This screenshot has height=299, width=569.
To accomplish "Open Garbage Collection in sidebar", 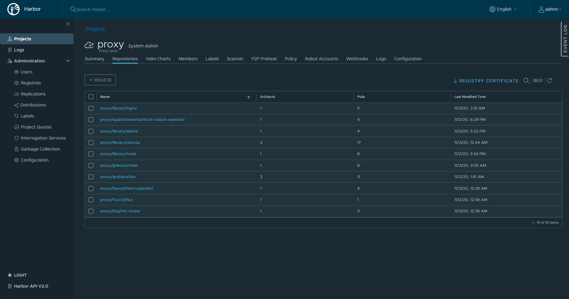I will click(40, 149).
